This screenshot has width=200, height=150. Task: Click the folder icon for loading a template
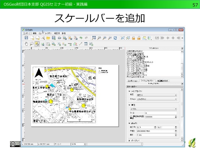pos(48,38)
